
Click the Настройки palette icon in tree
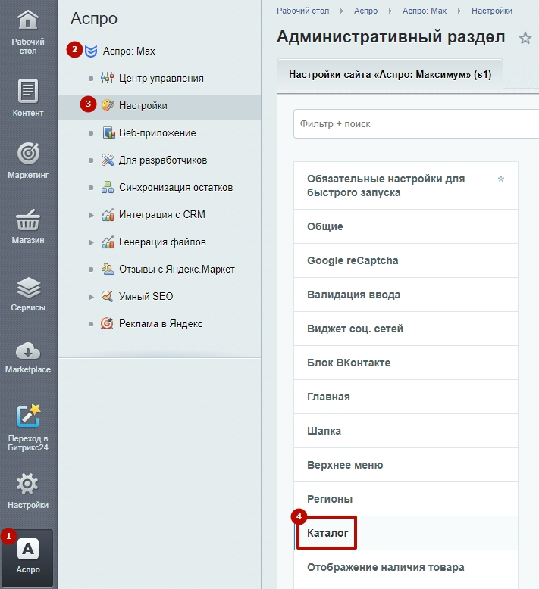pyautogui.click(x=107, y=105)
